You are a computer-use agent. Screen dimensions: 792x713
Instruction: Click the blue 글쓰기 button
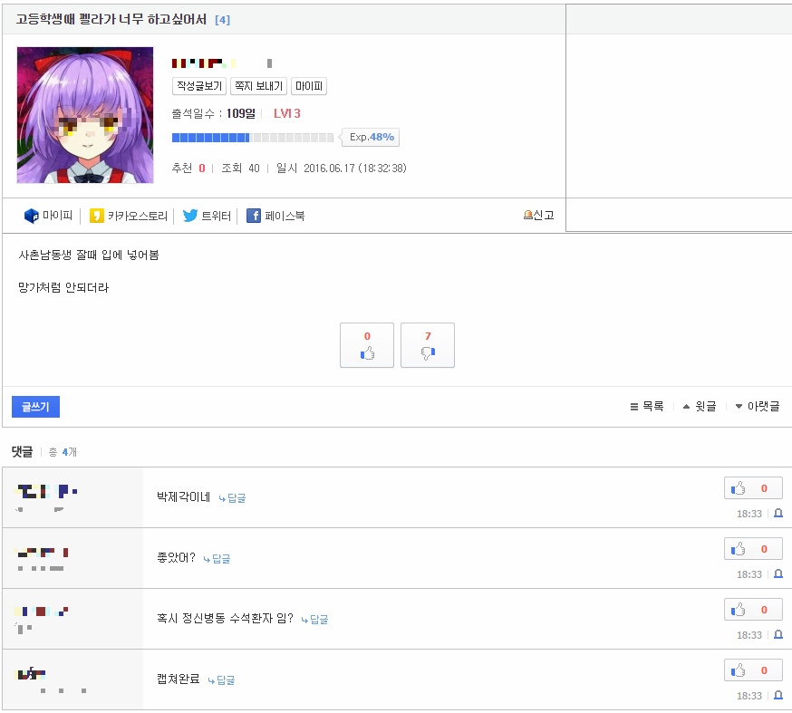coord(35,407)
